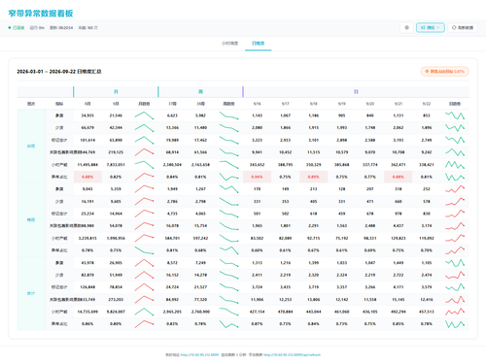Click the 14,735,699 cell

point(87,312)
